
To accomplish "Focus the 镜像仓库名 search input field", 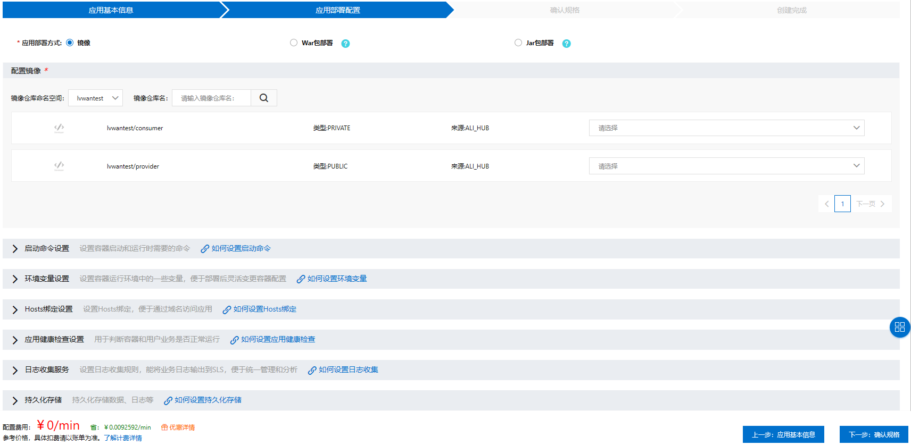I will tap(211, 98).
